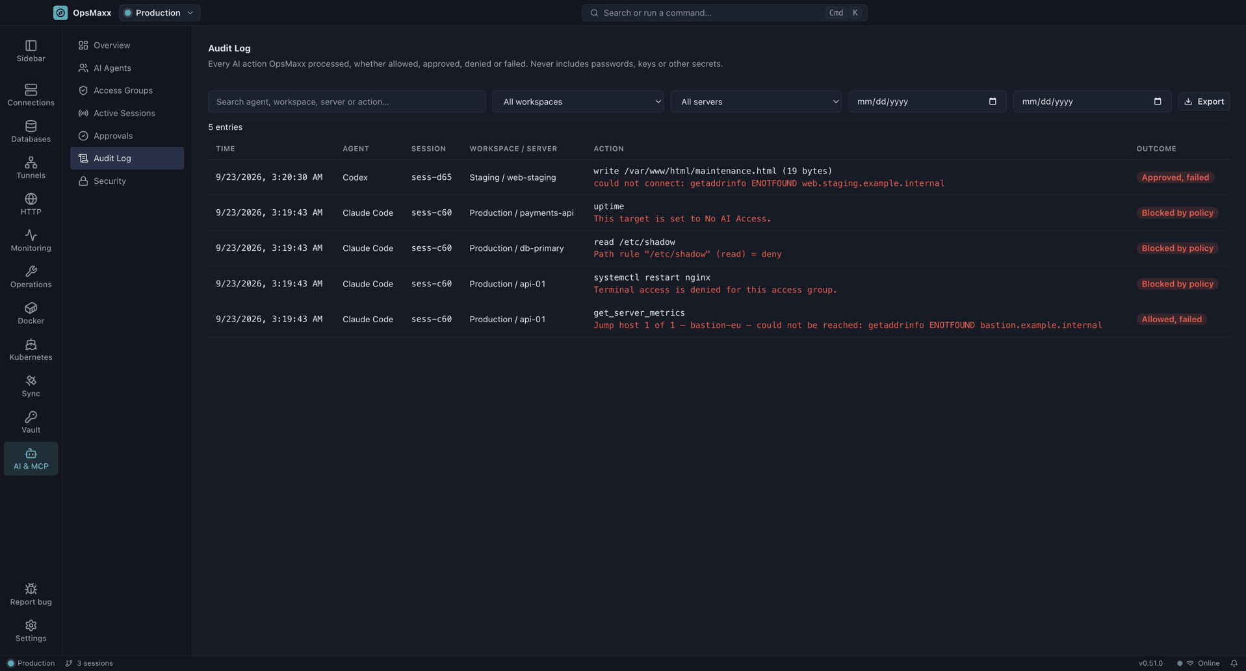The width and height of the screenshot is (1246, 671).
Task: Click the 5 entries count label
Action: click(225, 127)
